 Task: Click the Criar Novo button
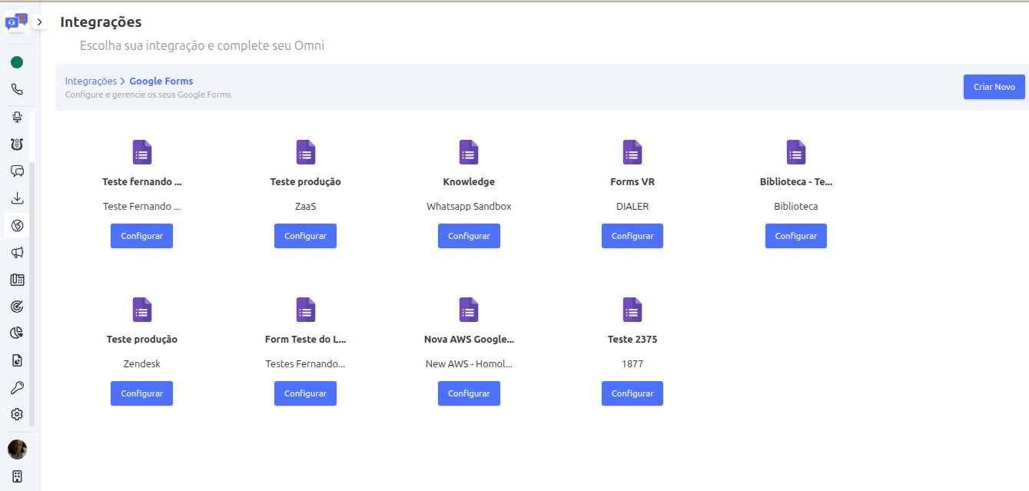(994, 86)
